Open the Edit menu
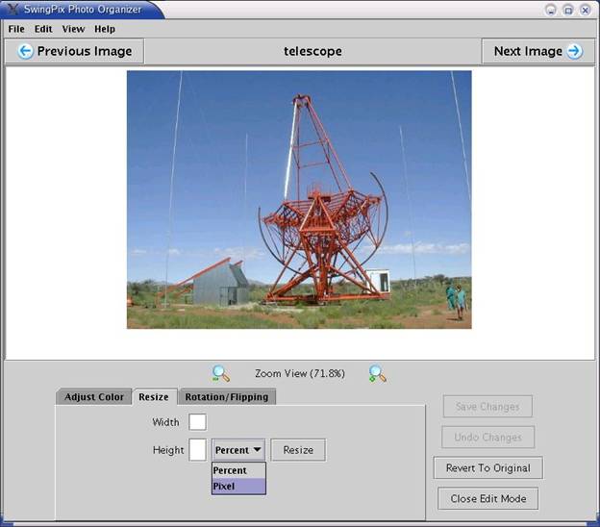Viewport: 600px width, 527px height. point(43,29)
